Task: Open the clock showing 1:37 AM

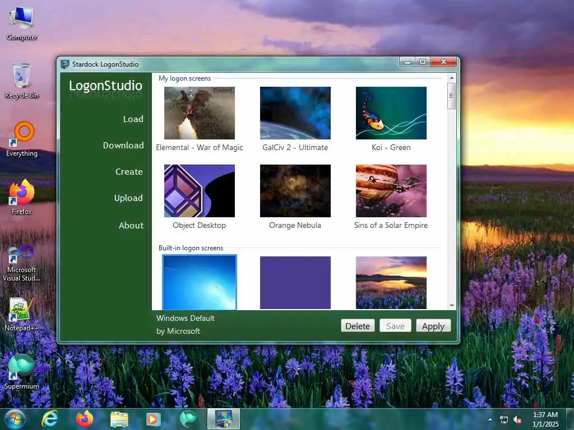Action: (545, 419)
